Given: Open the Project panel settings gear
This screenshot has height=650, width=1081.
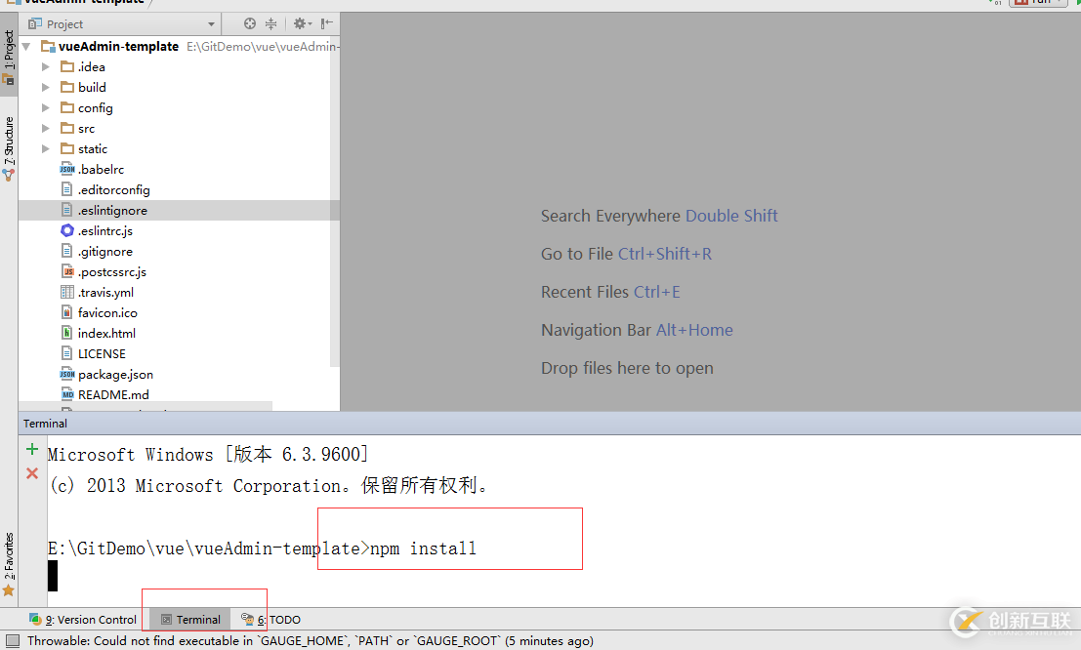Looking at the screenshot, I should [302, 23].
